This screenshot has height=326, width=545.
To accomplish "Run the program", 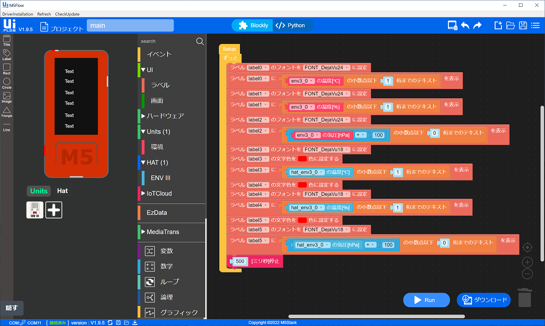I will (426, 300).
